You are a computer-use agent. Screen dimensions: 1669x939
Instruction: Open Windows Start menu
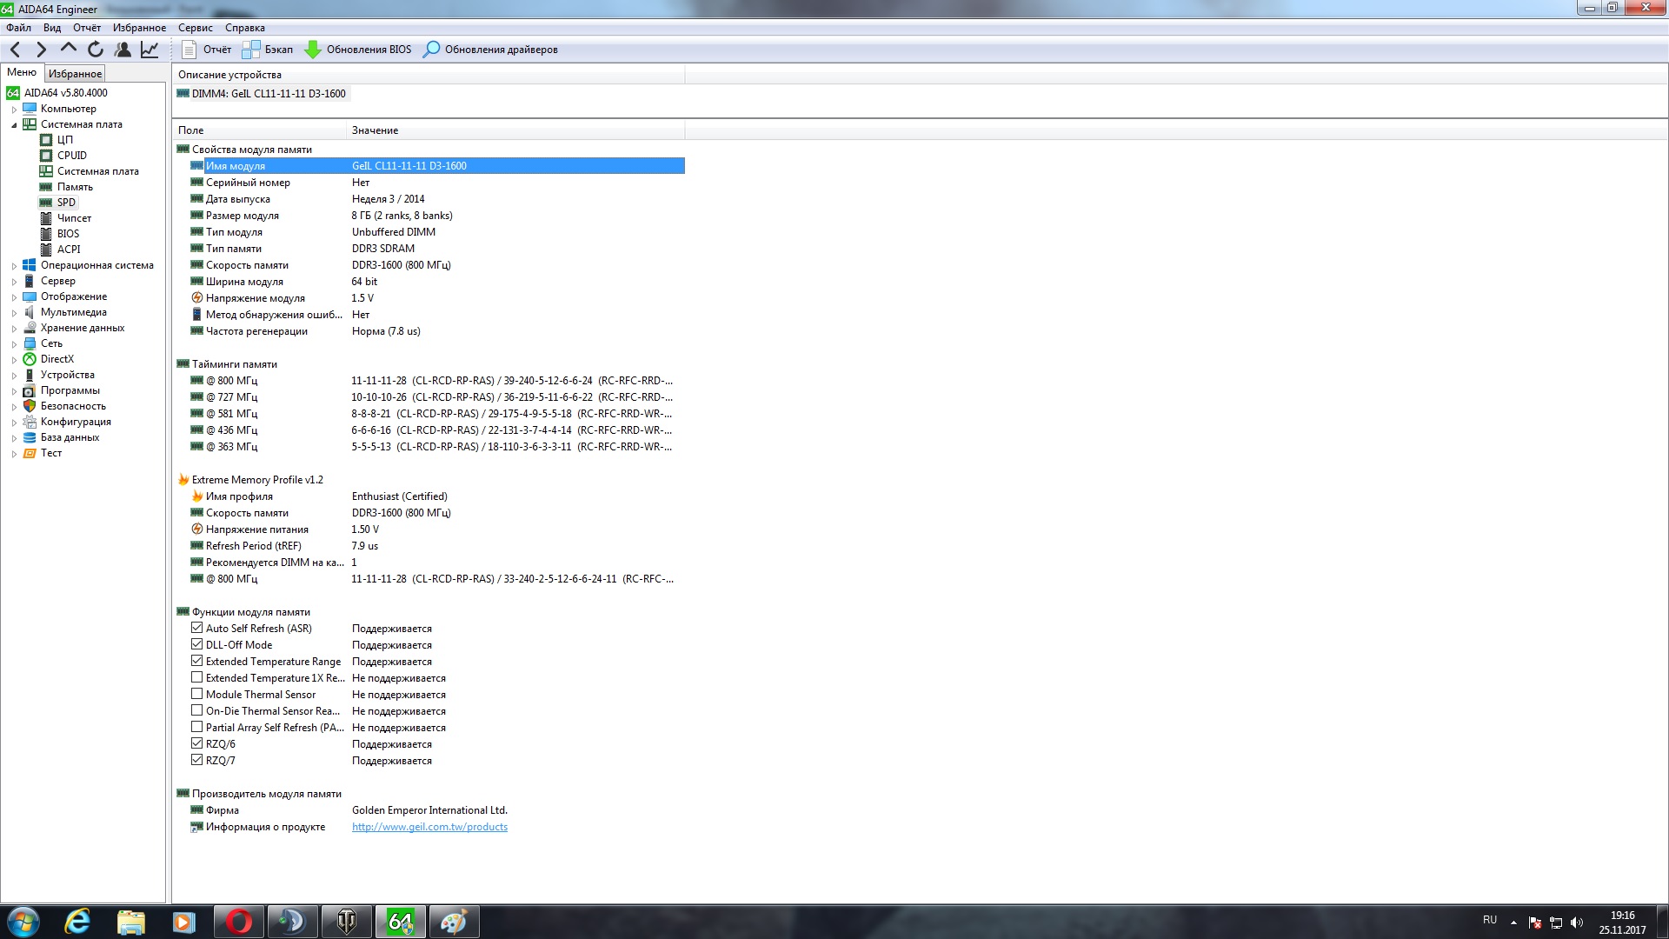pos(23,922)
